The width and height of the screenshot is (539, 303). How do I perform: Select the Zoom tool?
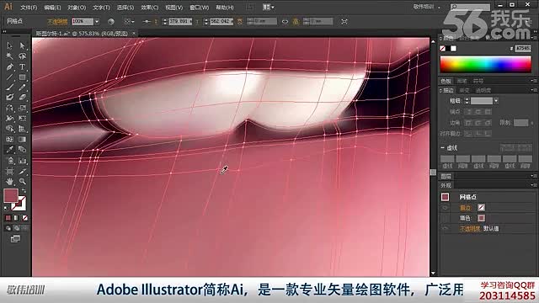click(x=23, y=181)
